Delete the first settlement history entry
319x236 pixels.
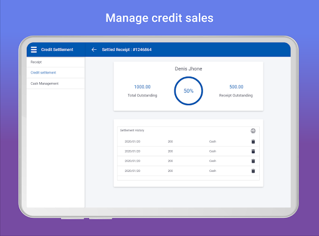tap(253, 141)
